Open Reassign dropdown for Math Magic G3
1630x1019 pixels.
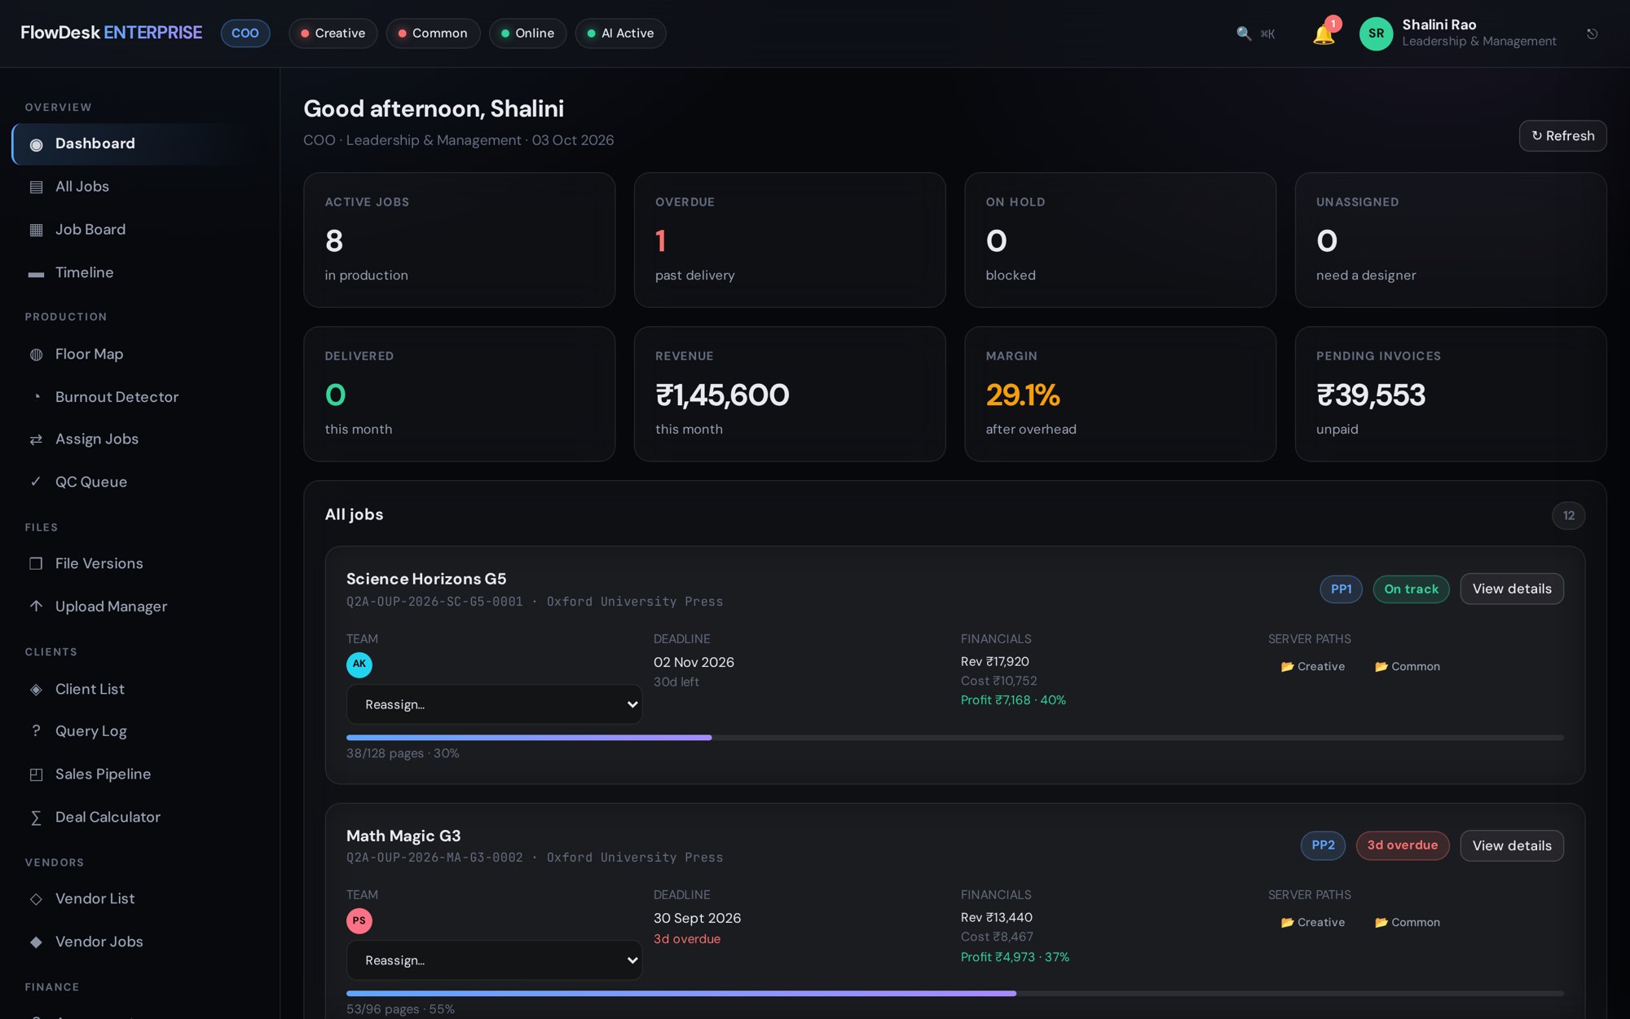click(494, 960)
